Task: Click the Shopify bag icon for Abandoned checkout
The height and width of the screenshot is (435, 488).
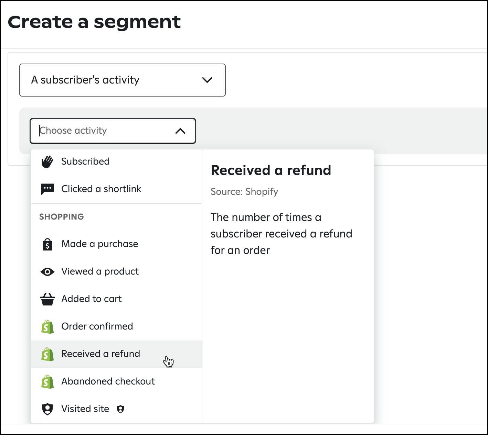Action: coord(47,381)
